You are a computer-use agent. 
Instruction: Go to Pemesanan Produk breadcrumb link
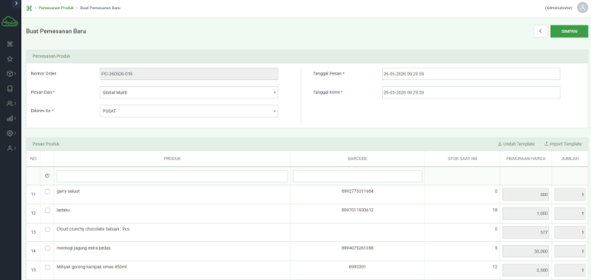56,8
